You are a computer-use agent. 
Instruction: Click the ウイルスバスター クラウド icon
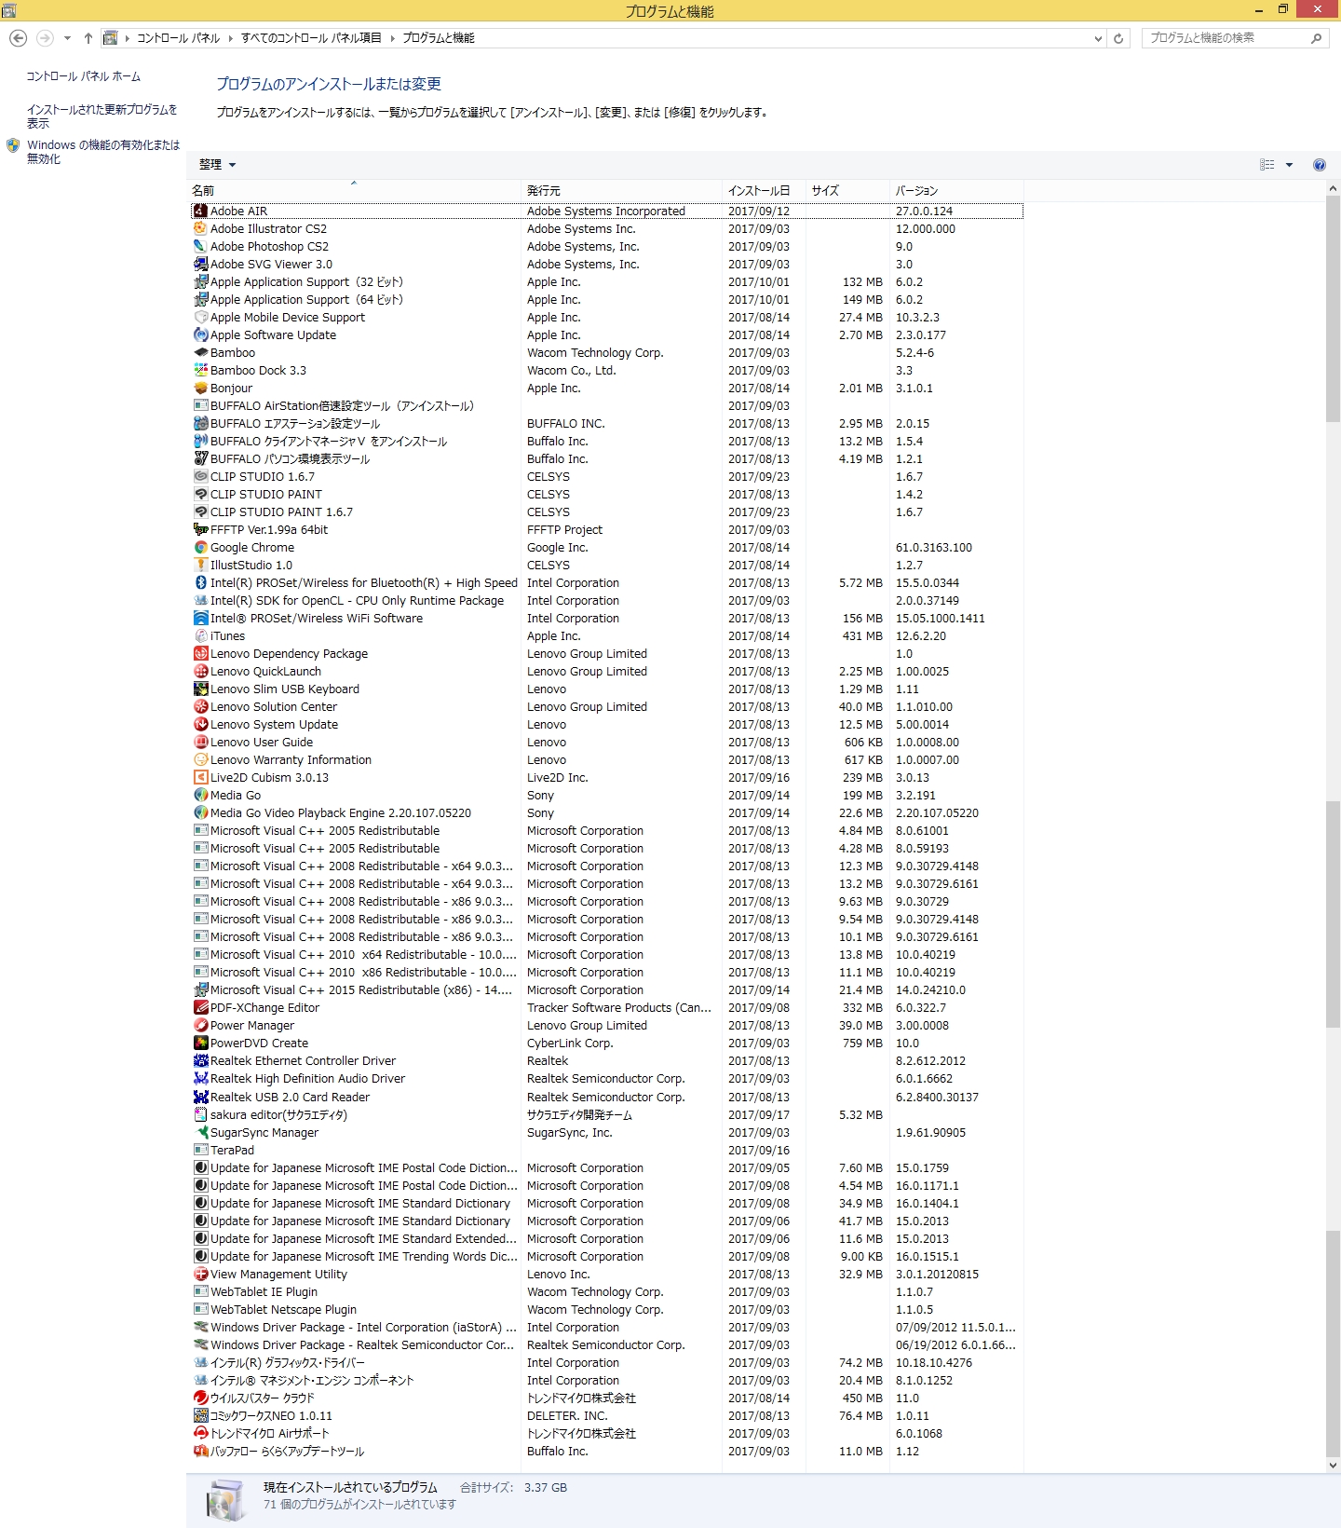click(200, 1398)
